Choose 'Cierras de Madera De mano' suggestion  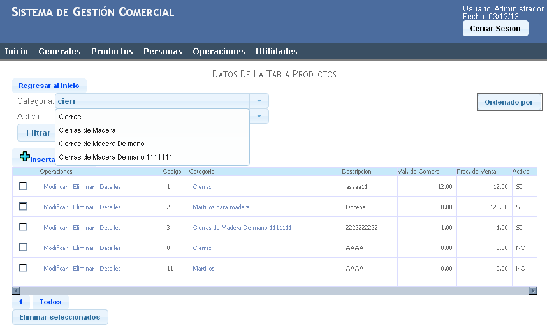tap(152, 144)
